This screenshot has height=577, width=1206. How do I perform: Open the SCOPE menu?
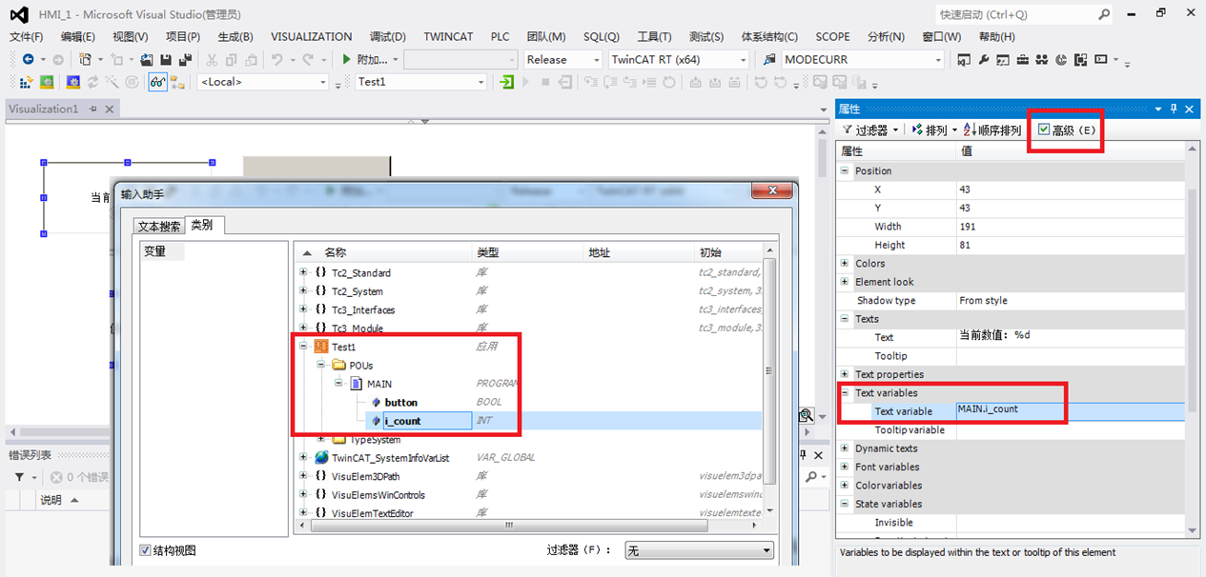tap(832, 36)
